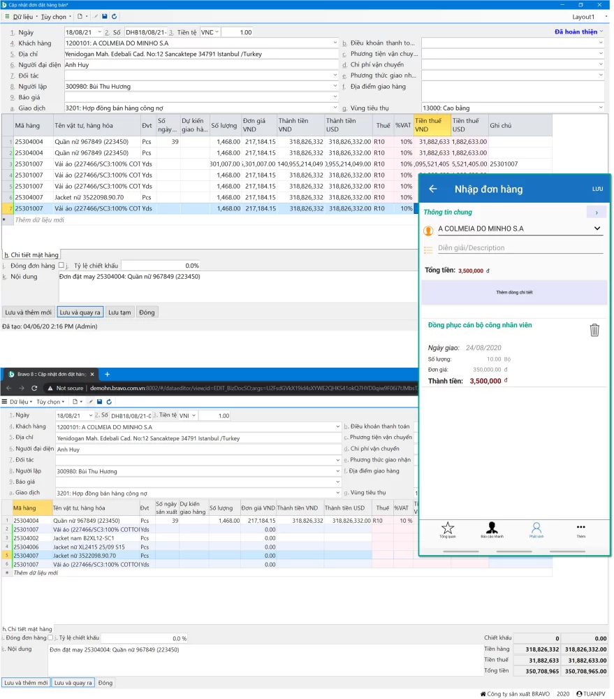
Task: Open the Tổng quan star tab in mobile app
Action: point(448,529)
